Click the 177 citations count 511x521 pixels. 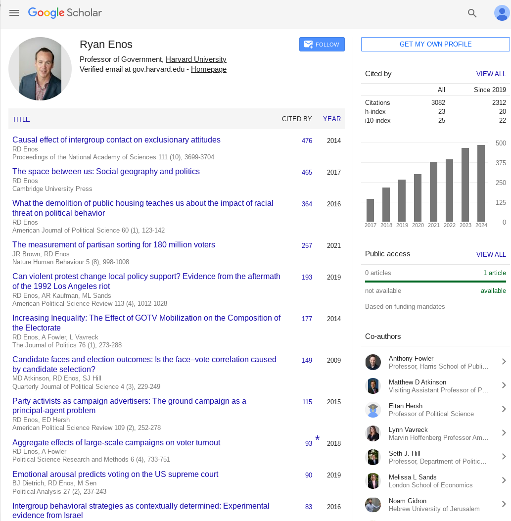307,318
